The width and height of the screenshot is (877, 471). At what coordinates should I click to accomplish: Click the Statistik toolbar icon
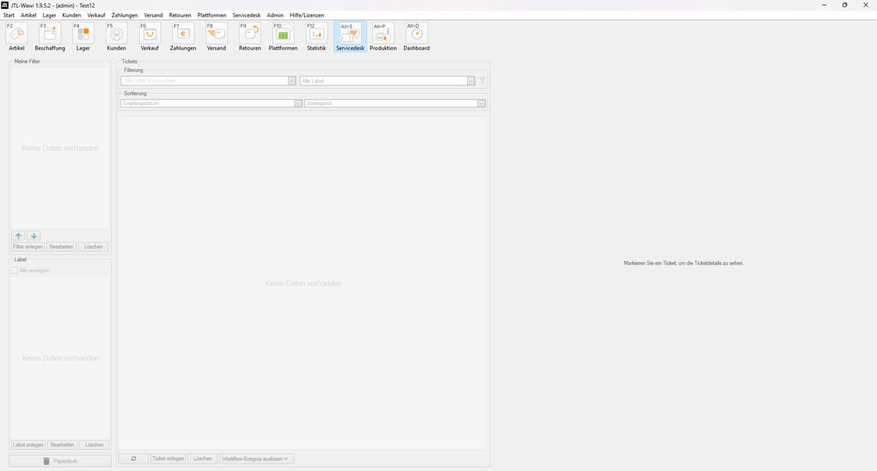pyautogui.click(x=316, y=33)
